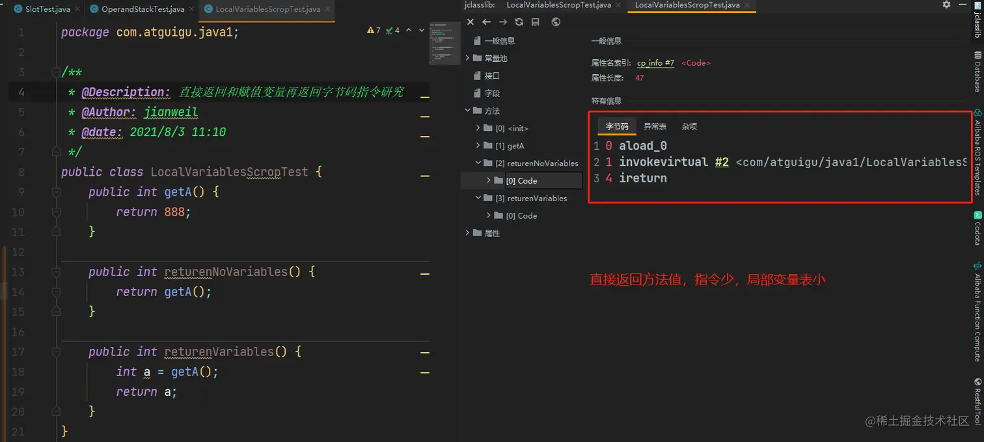The image size is (984, 442).
Task: Click the 'return 888;' code line
Action: click(154, 212)
